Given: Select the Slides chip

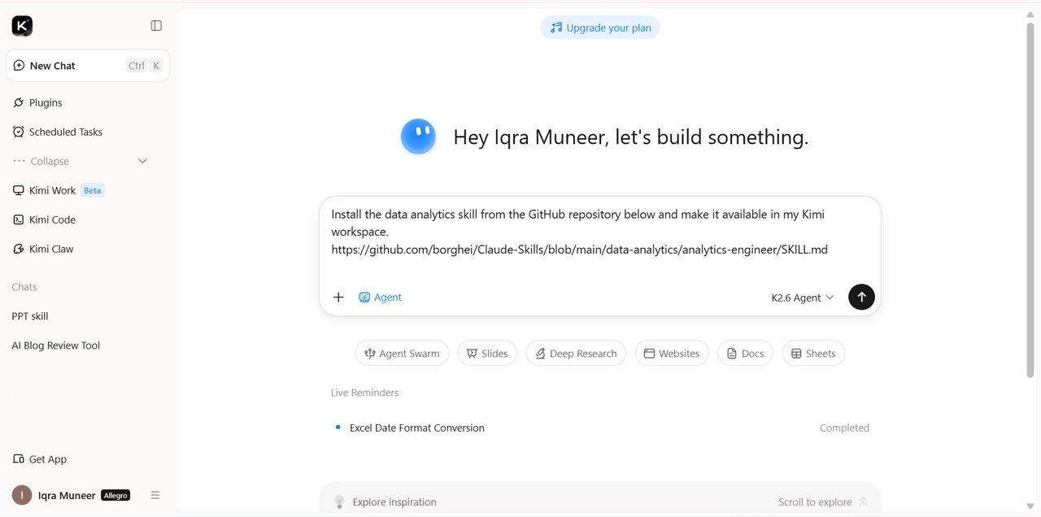Looking at the screenshot, I should [x=487, y=354].
